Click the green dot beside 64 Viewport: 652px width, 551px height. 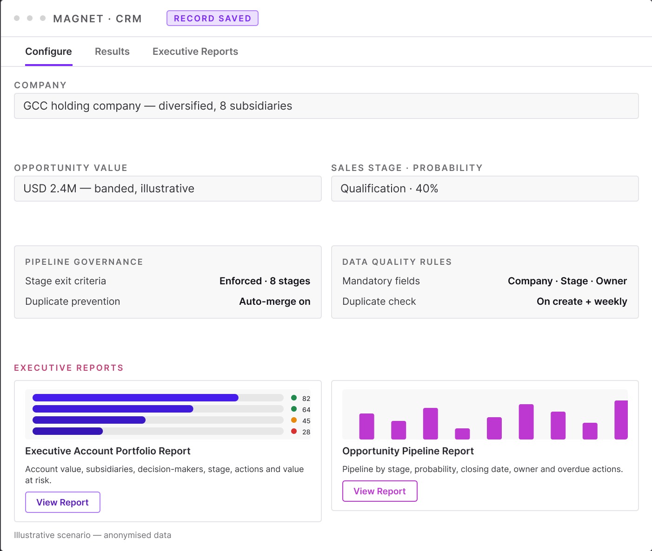click(294, 409)
